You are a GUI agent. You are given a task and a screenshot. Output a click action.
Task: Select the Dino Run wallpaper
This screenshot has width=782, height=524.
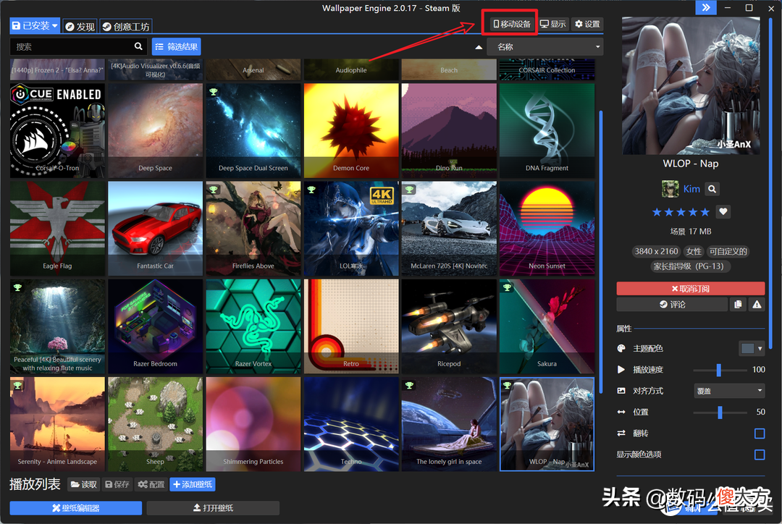click(449, 130)
